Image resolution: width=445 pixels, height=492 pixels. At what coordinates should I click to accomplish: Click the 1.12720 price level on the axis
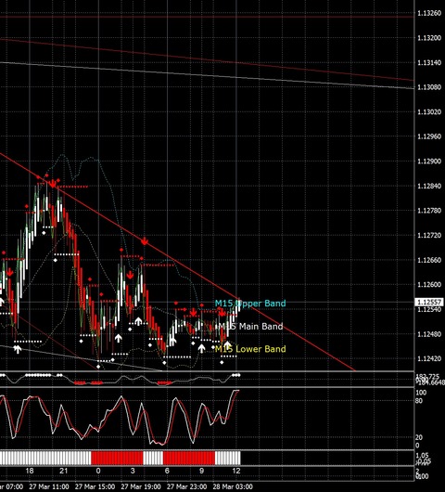[x=429, y=236]
